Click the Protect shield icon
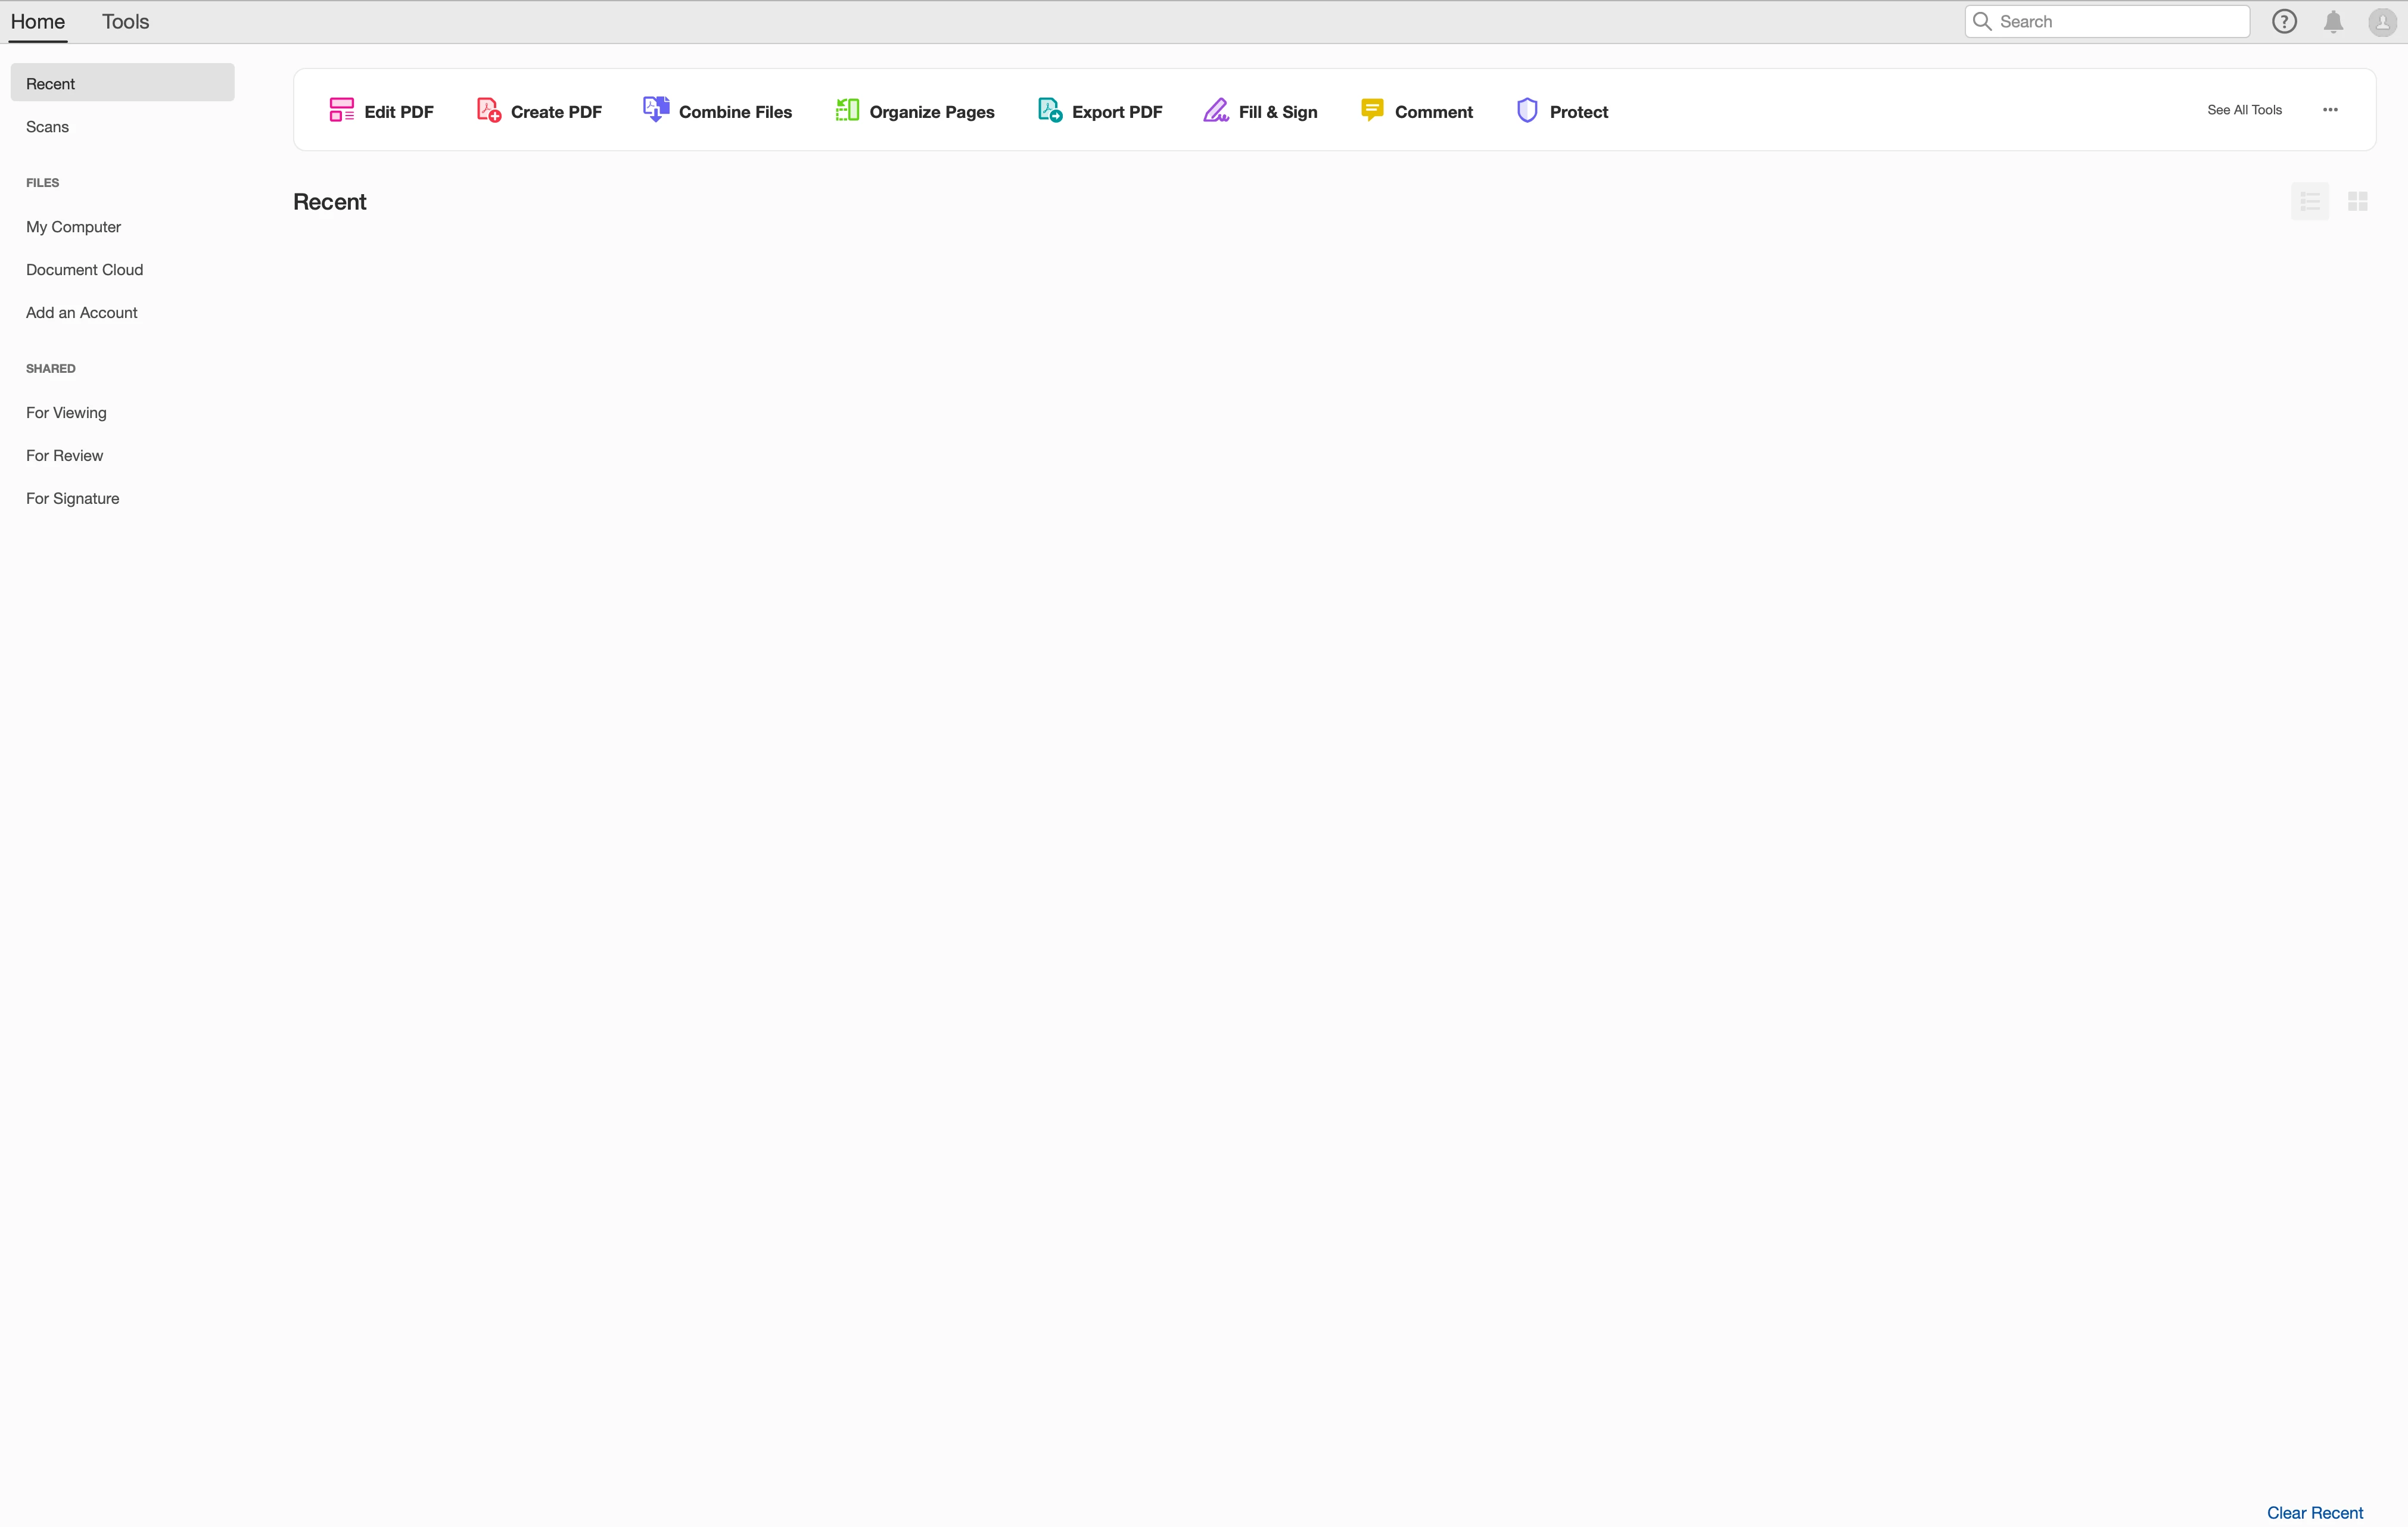This screenshot has width=2408, height=1527. coord(1527,111)
